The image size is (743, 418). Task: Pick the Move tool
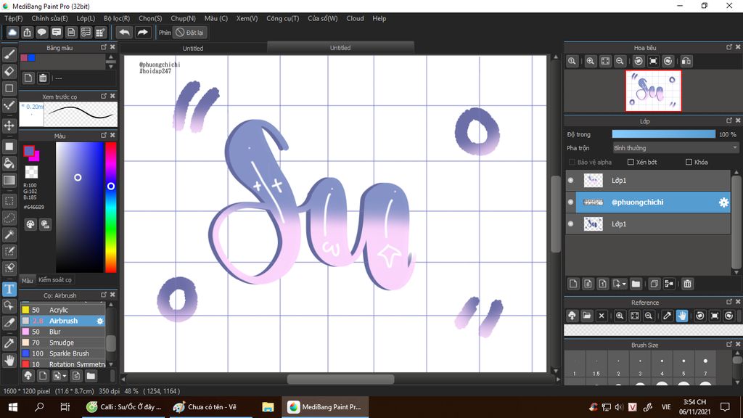point(9,126)
